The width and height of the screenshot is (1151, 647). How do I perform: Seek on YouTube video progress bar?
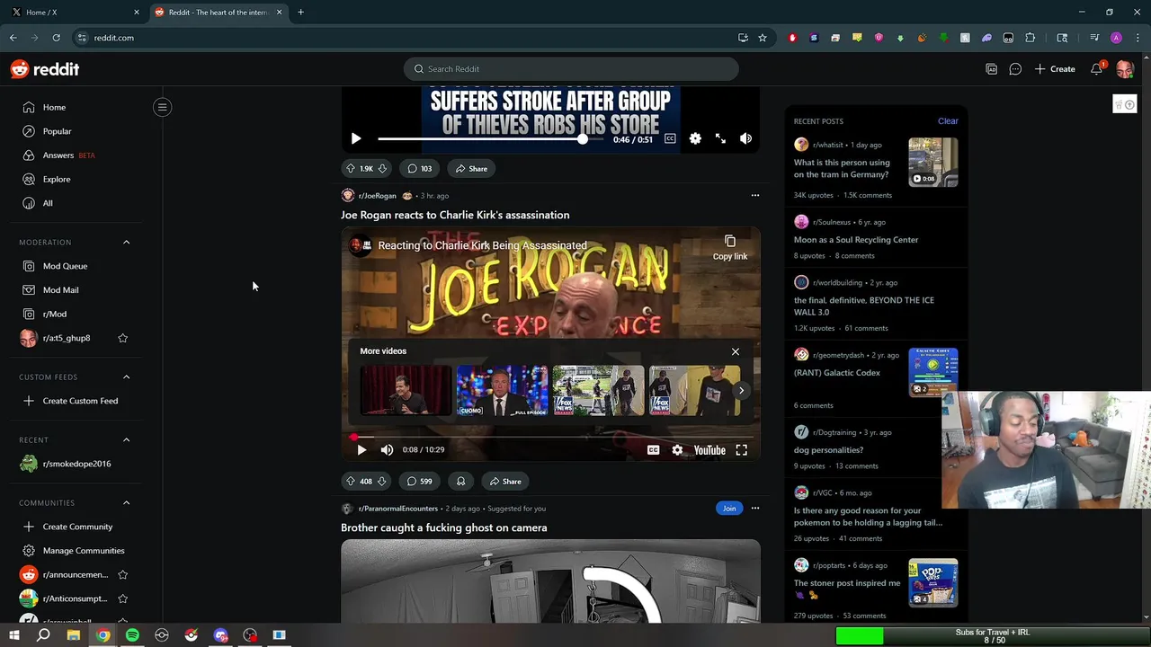(x=550, y=437)
